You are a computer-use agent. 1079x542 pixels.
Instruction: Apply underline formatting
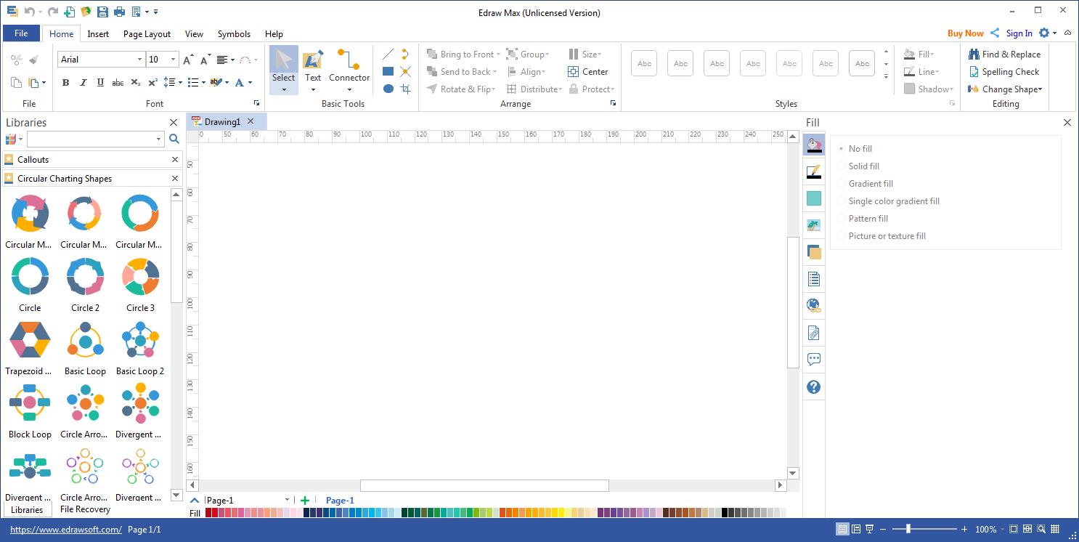[100, 83]
